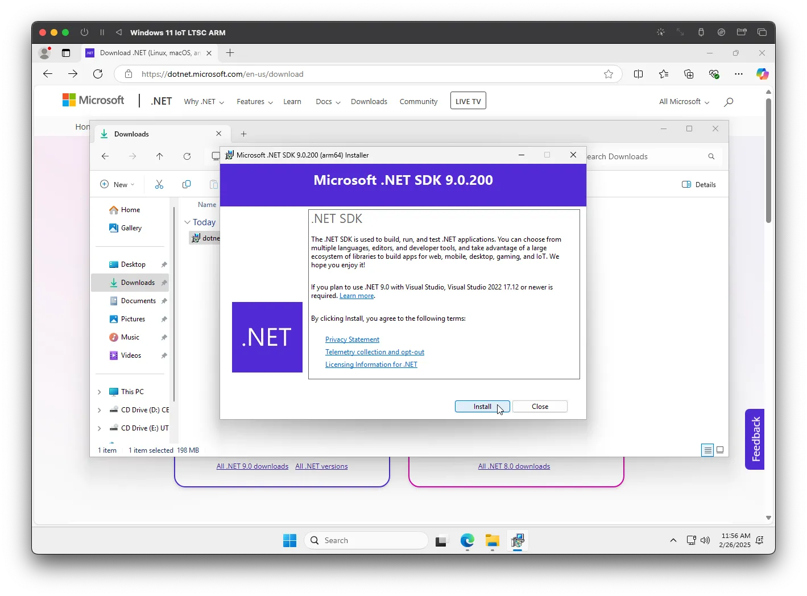Toggle the Details pane in Explorer
The width and height of the screenshot is (807, 596).
[699, 184]
